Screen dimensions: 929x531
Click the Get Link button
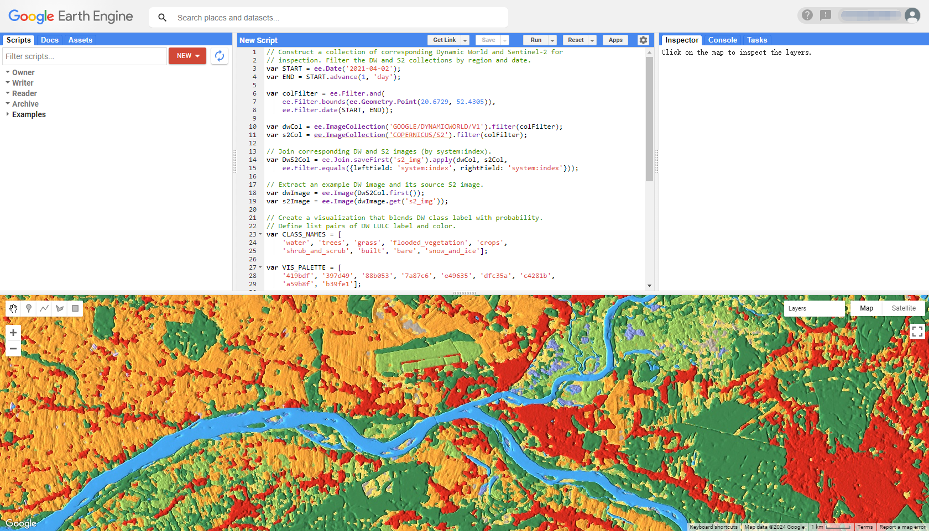click(444, 40)
